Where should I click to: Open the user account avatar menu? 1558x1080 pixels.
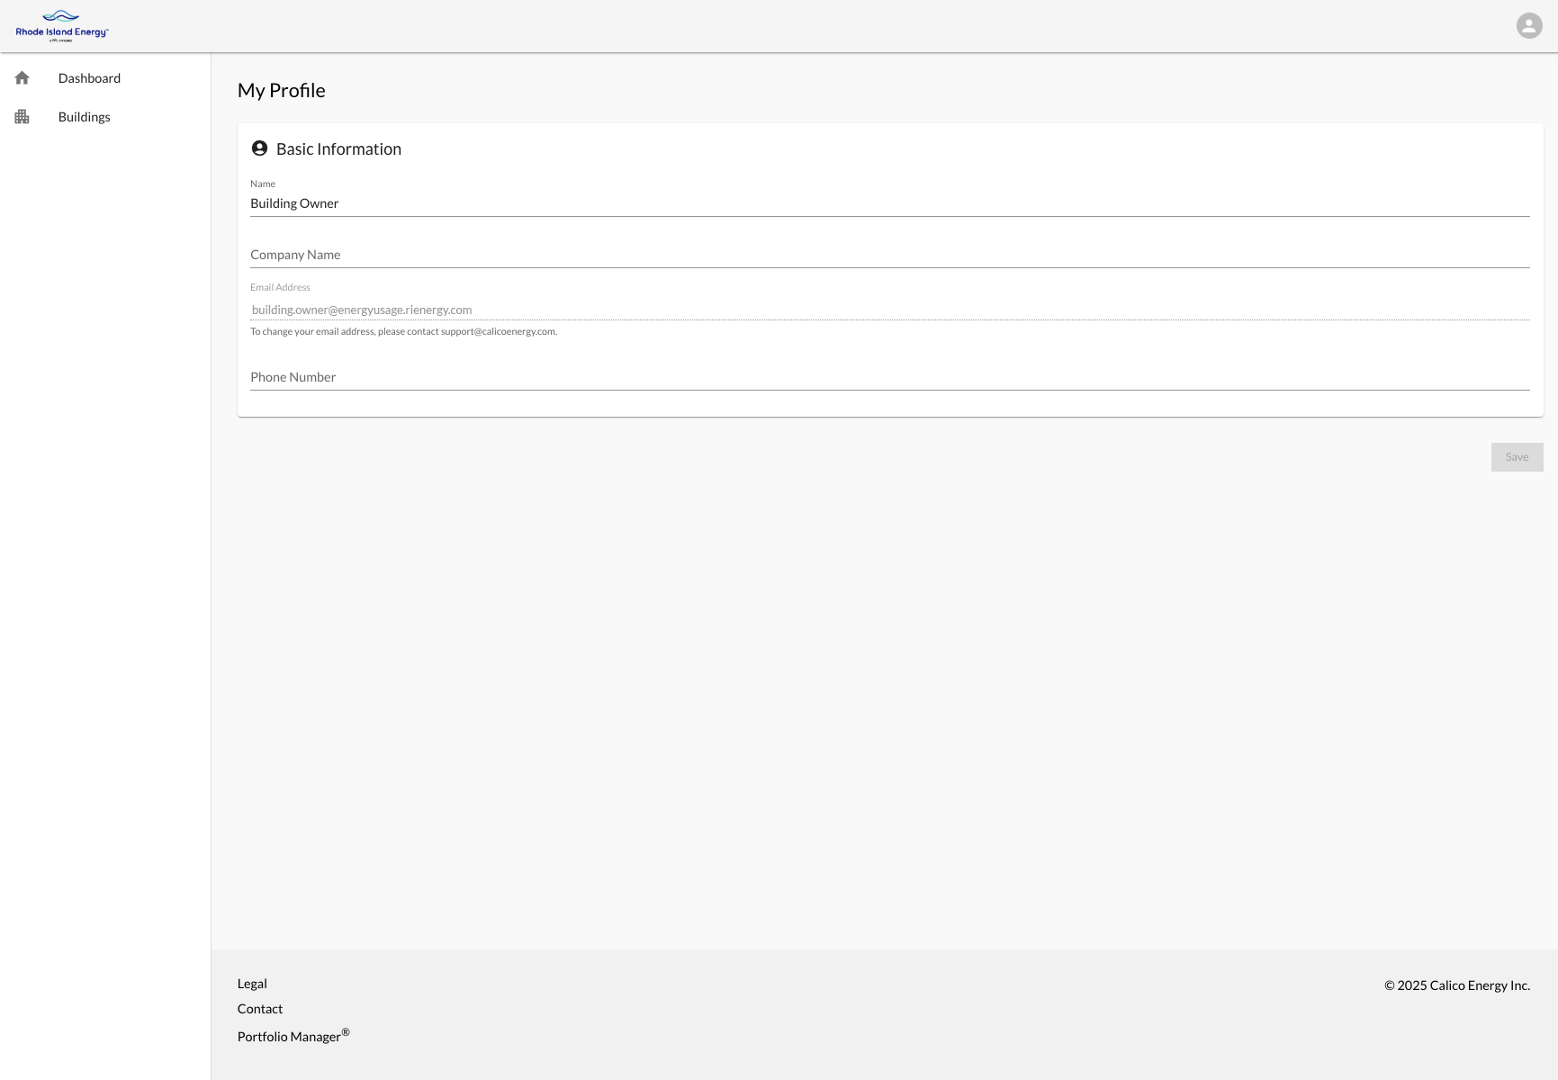1528,25
